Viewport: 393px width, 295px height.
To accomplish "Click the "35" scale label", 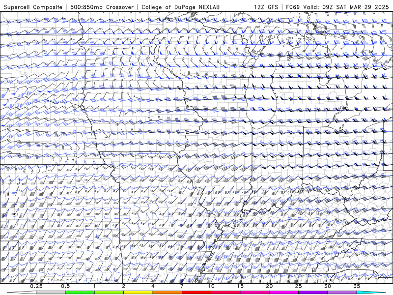I will 357,286.
